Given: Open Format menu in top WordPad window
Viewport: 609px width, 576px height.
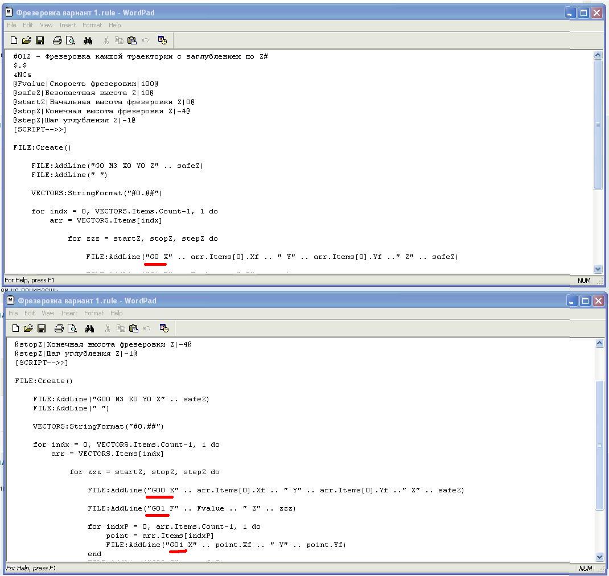Looking at the screenshot, I should click(92, 25).
